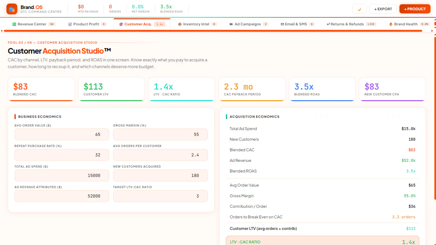Toggle dark mode with moon icon
The width and height of the screenshot is (436, 245).
point(359,9)
